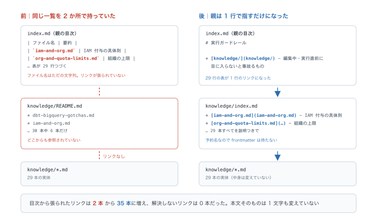Select the table header row '| ファイル名 | 要約 |'
This screenshot has height=219, width=377.
(x=52, y=43)
